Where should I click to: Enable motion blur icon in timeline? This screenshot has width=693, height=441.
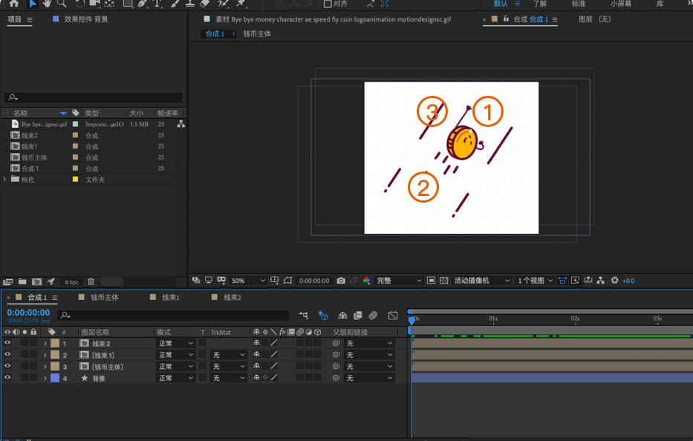[374, 316]
